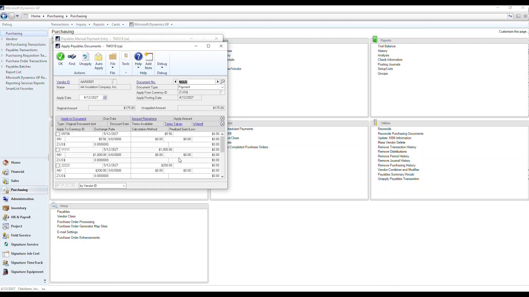Click the Find binoculars icon
Viewport: 529px width, 297px height.
(72, 57)
